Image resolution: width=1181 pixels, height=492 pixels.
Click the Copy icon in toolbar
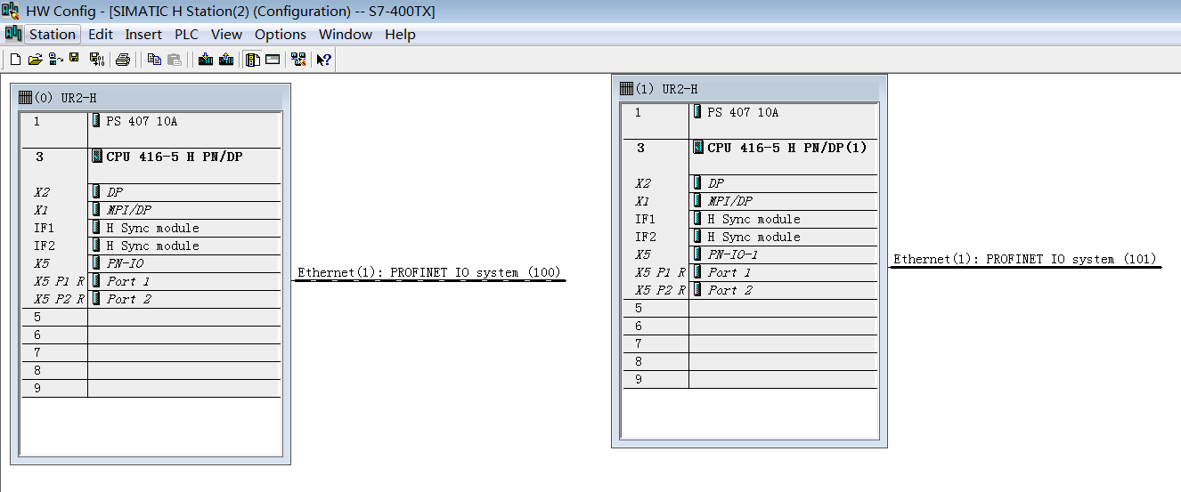[x=154, y=60]
